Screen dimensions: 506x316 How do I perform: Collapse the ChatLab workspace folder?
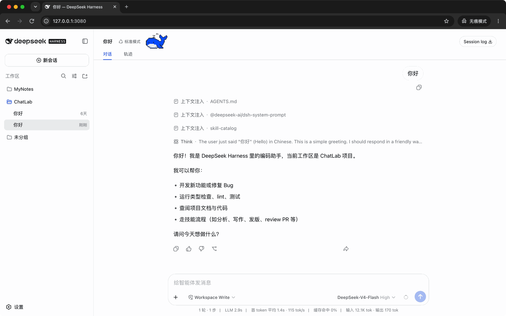(x=47, y=102)
